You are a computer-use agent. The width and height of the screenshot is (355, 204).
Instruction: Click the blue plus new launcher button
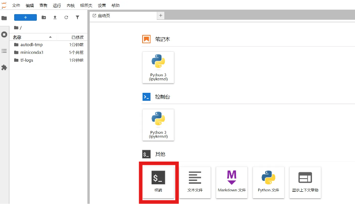click(x=25, y=17)
